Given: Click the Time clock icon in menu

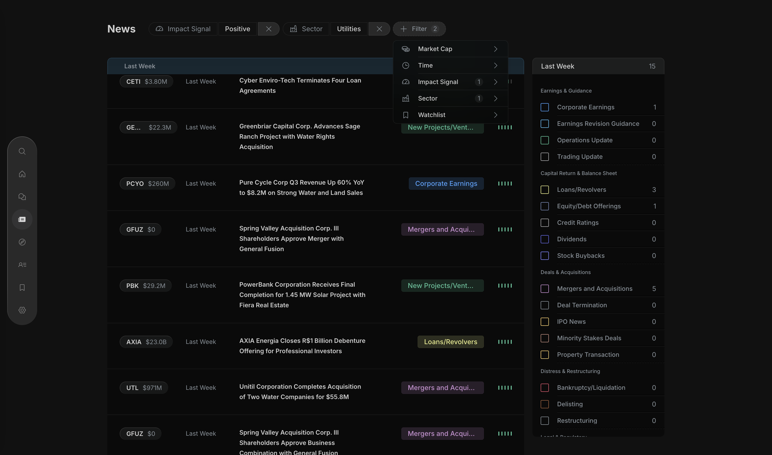Looking at the screenshot, I should point(406,65).
